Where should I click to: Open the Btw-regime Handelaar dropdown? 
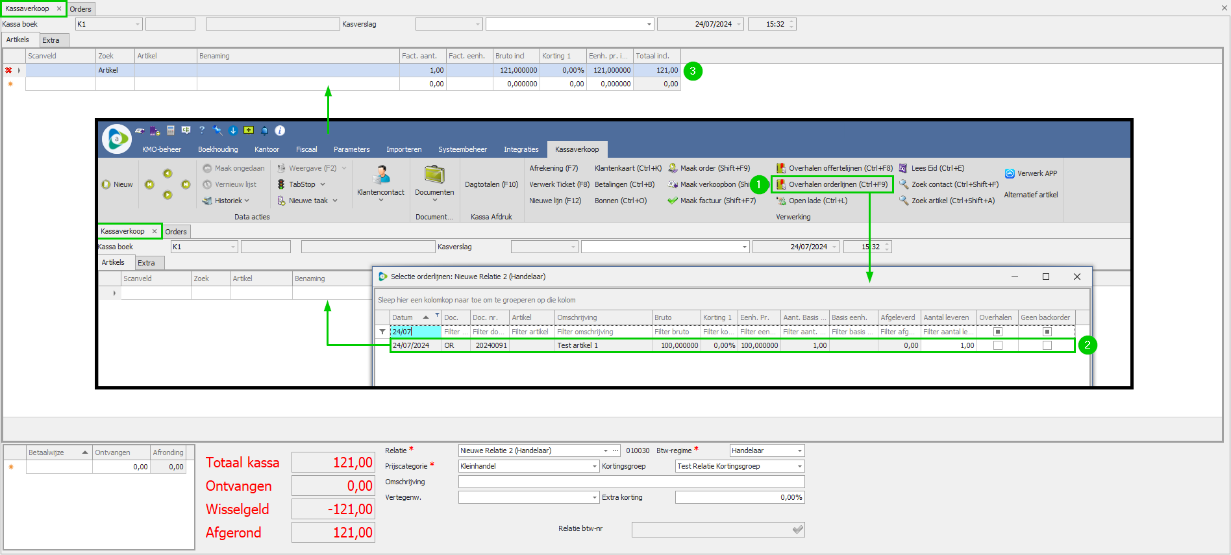click(799, 450)
